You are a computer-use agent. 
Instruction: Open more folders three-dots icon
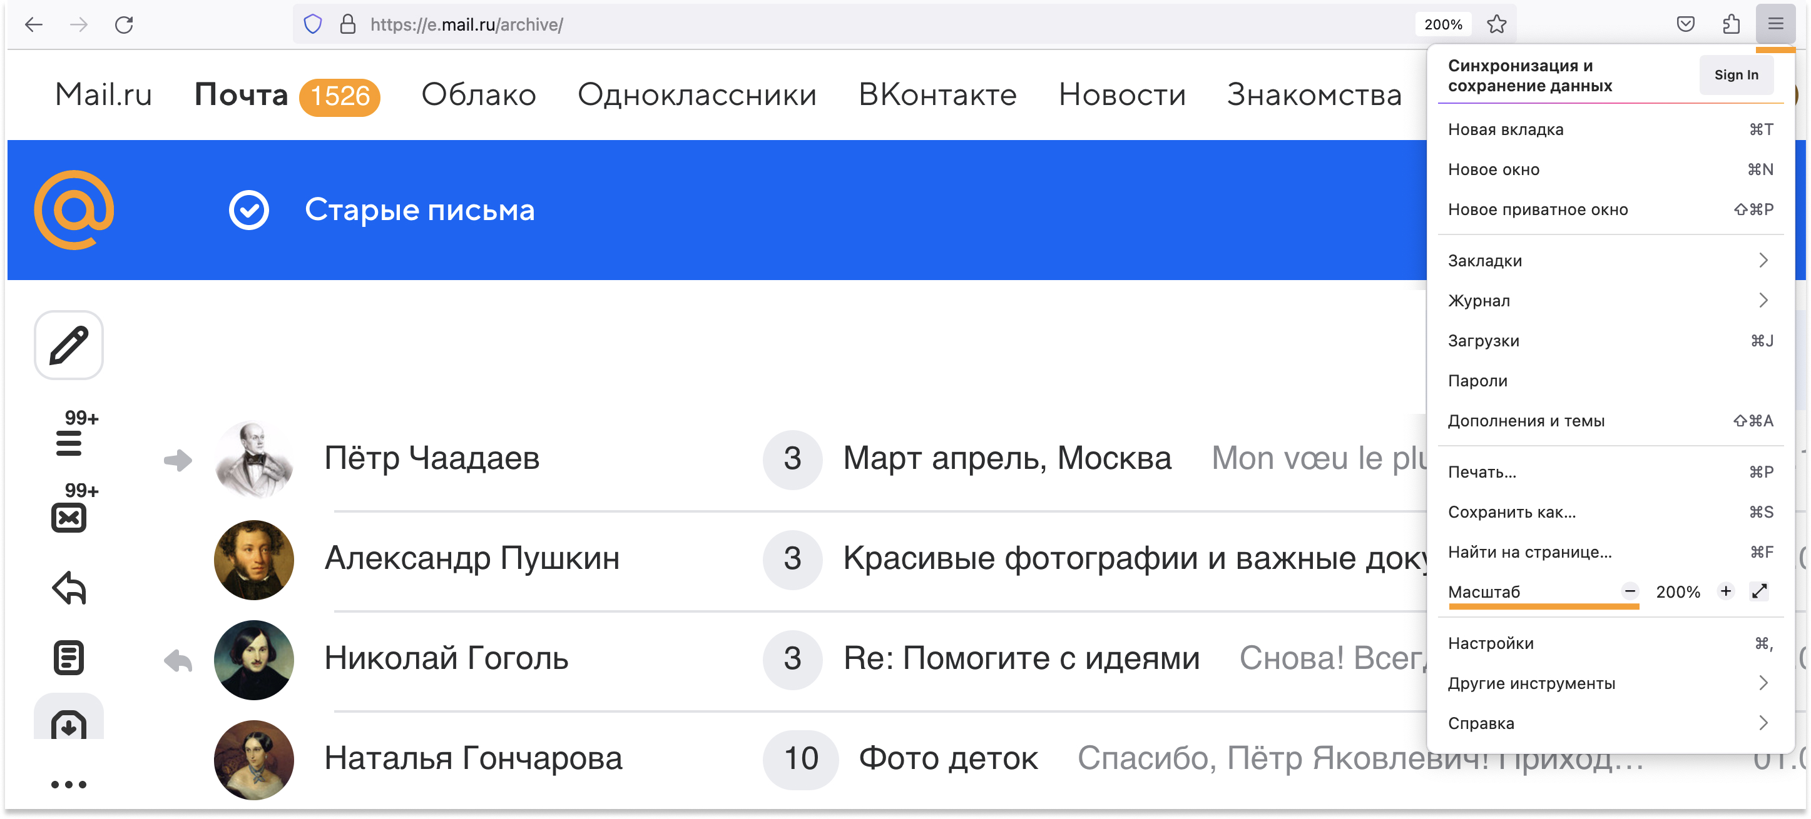pos(69,785)
